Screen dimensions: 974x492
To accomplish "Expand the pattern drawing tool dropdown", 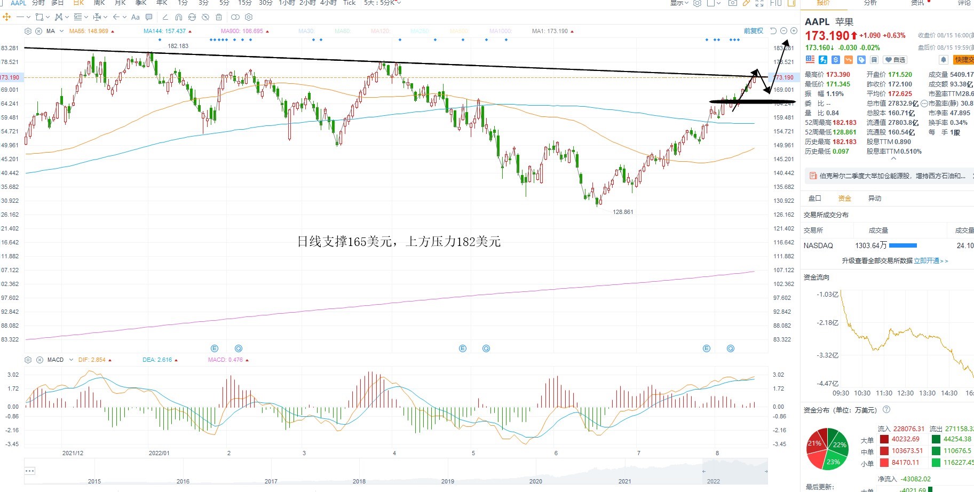I will [67, 17].
